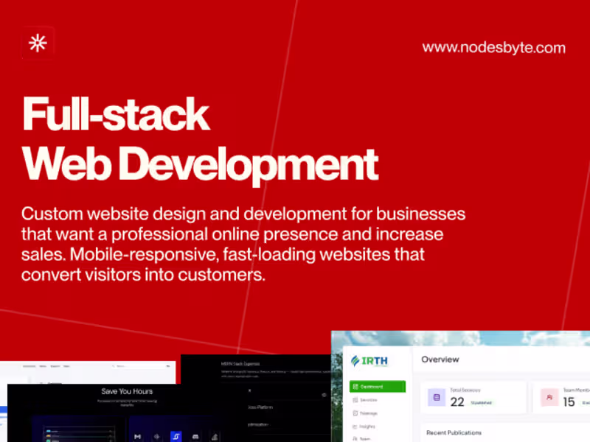Visit the www.nodesbyte.com link
The height and width of the screenshot is (442, 590).
(493, 47)
